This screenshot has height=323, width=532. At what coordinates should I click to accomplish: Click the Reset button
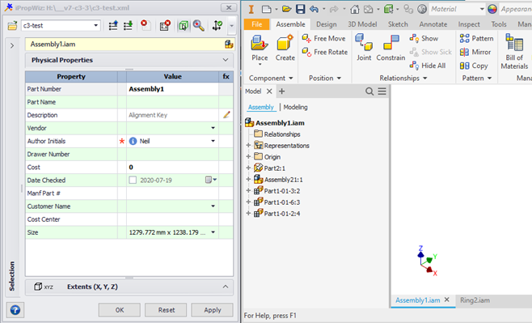pos(167,310)
